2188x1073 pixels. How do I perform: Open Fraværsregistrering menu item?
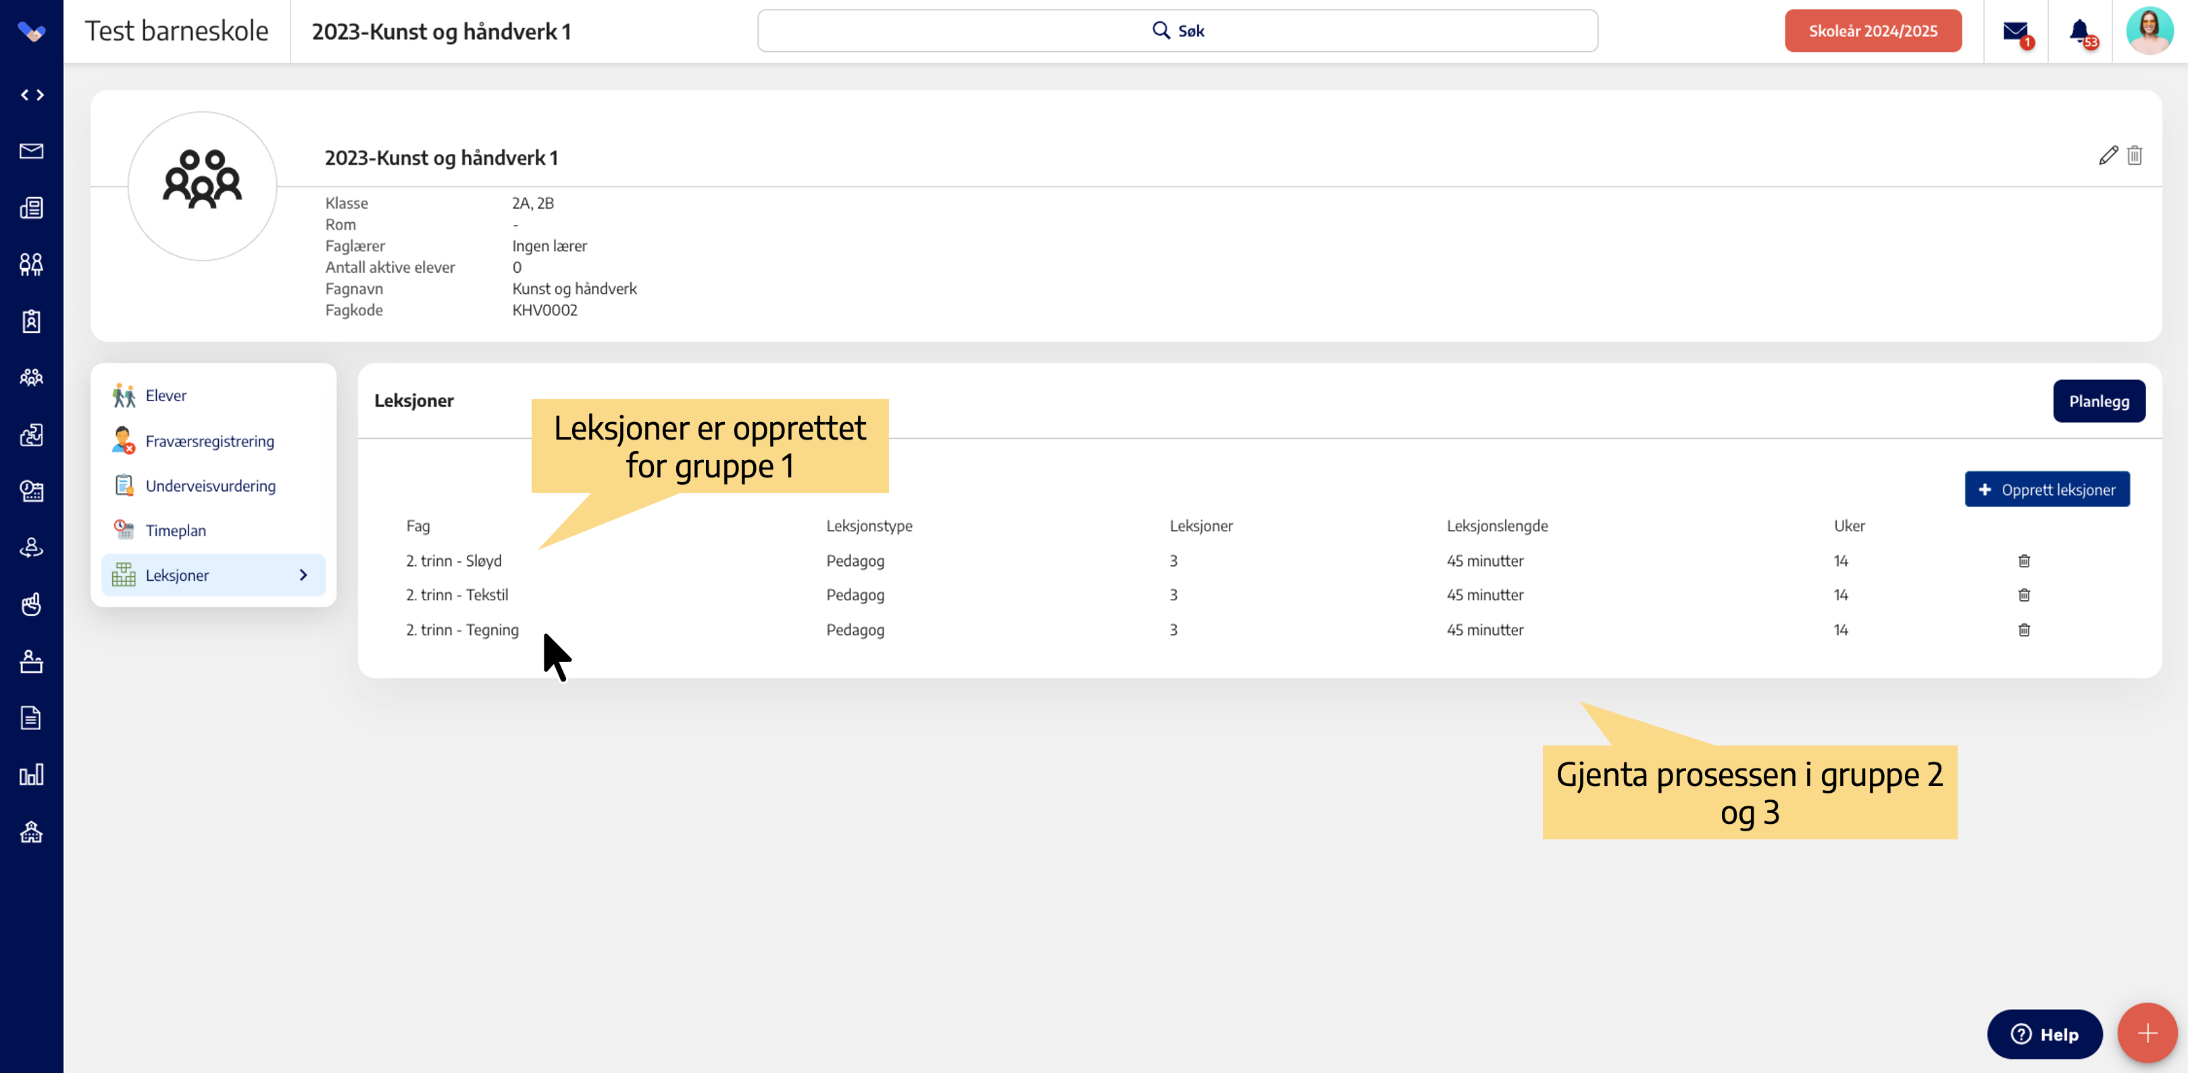213,440
